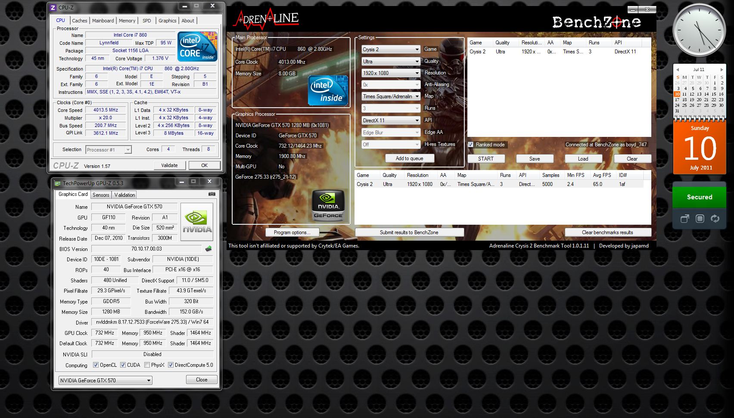Open the Hi-res Textures dropdown showing Off

pos(391,145)
